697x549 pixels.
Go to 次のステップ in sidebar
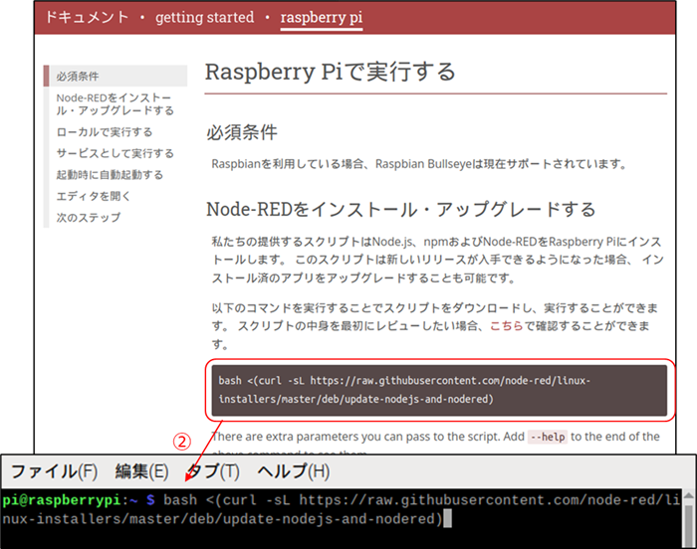89,217
